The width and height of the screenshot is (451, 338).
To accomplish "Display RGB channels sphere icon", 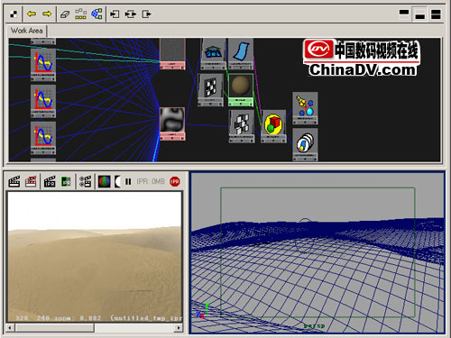I will click(105, 181).
